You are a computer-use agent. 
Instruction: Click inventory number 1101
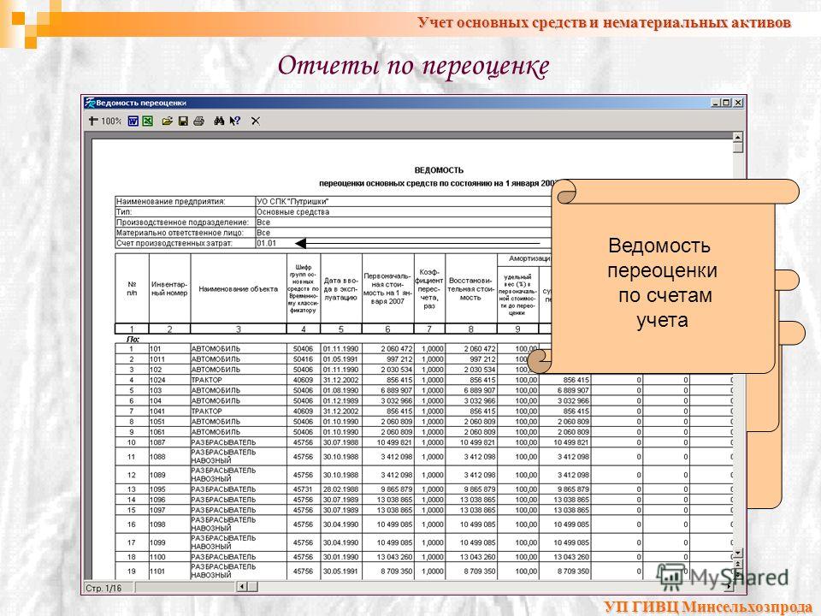click(x=157, y=572)
